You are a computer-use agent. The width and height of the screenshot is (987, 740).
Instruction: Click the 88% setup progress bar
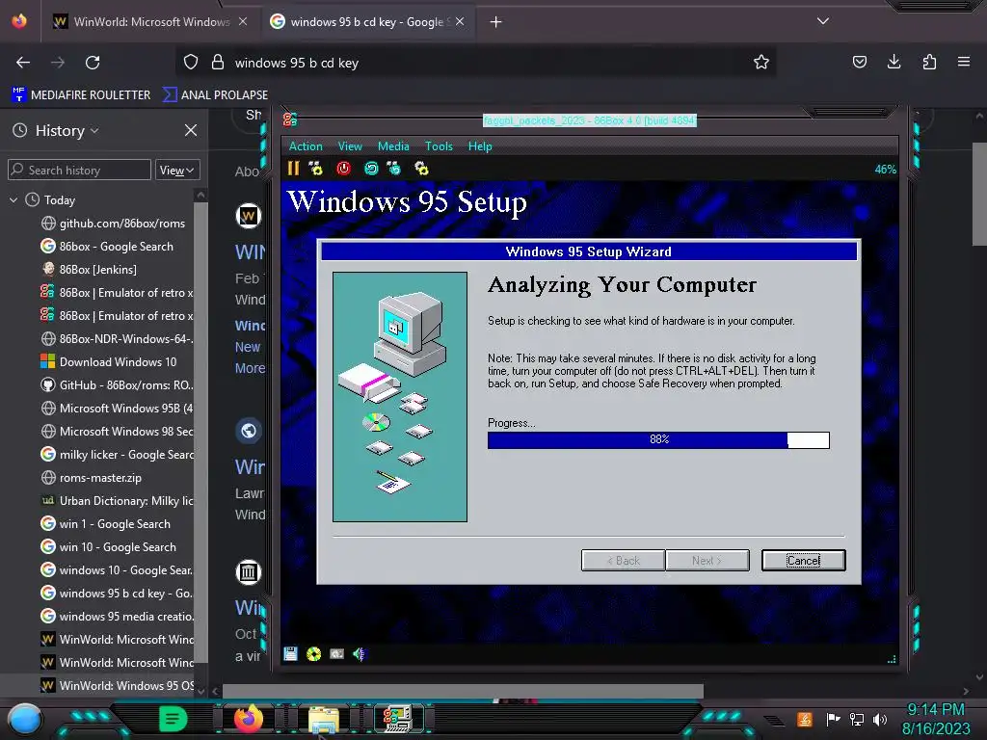click(x=658, y=439)
